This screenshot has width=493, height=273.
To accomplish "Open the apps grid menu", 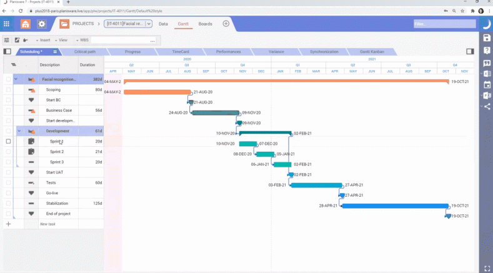I will point(6,24).
